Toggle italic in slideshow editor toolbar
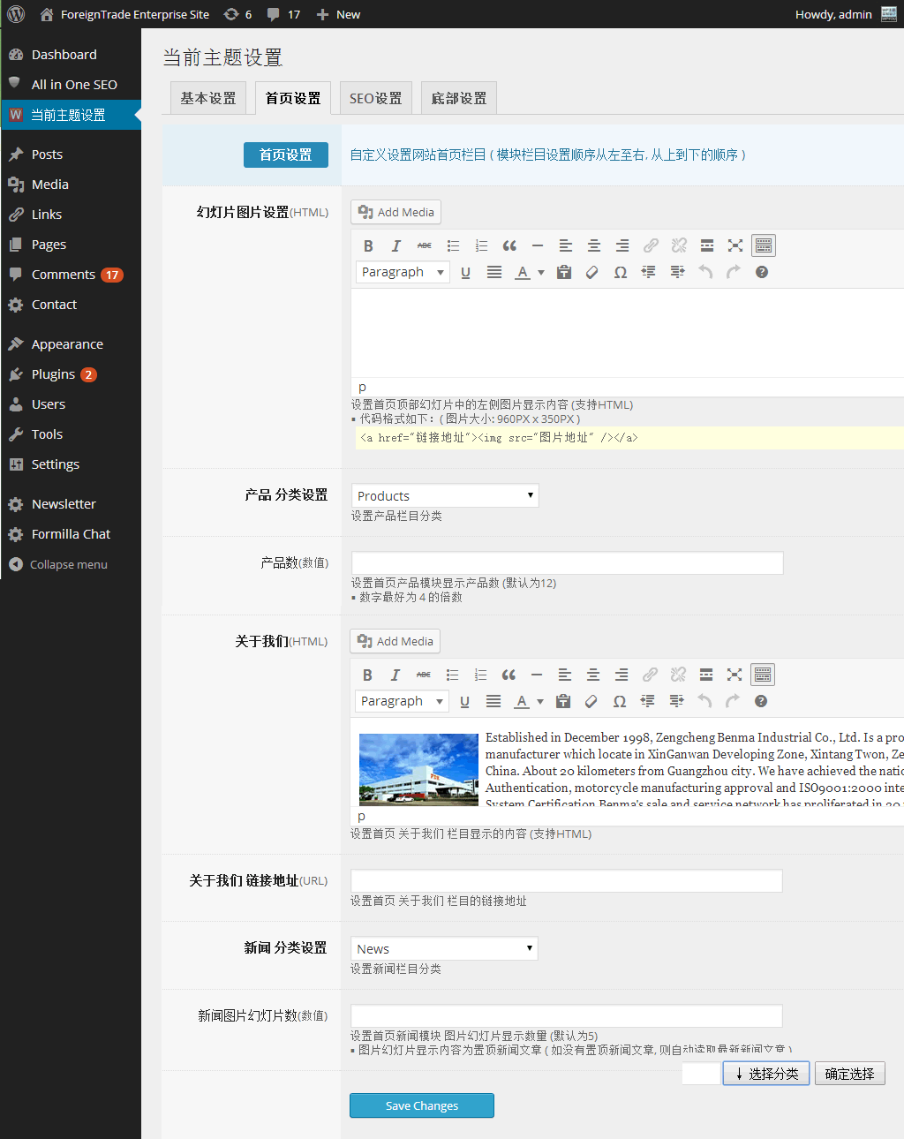Screen dimensions: 904x1139 coord(396,245)
